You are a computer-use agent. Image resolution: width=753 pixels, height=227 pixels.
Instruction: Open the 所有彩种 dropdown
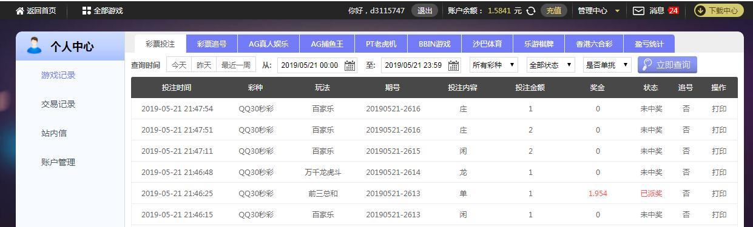(x=494, y=65)
